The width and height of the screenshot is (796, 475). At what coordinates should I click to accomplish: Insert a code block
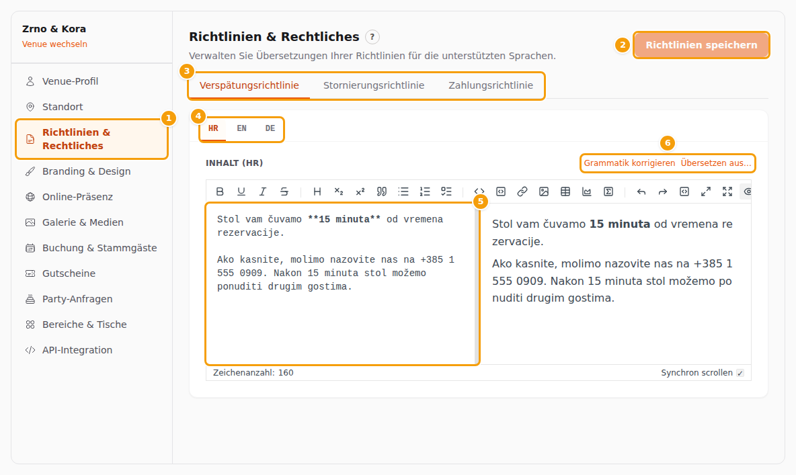(501, 191)
